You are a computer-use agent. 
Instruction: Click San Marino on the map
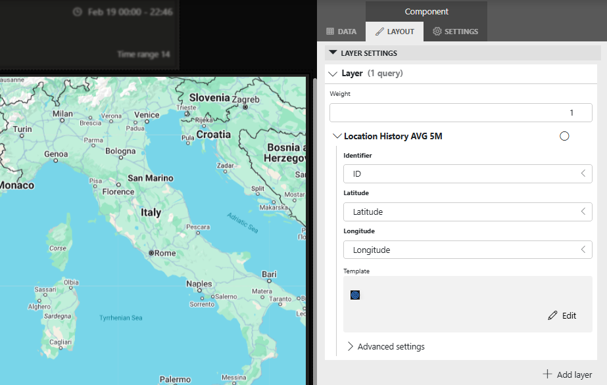point(151,178)
